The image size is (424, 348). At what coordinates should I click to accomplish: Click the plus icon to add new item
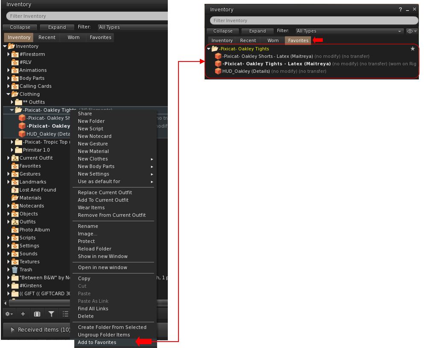point(23,314)
